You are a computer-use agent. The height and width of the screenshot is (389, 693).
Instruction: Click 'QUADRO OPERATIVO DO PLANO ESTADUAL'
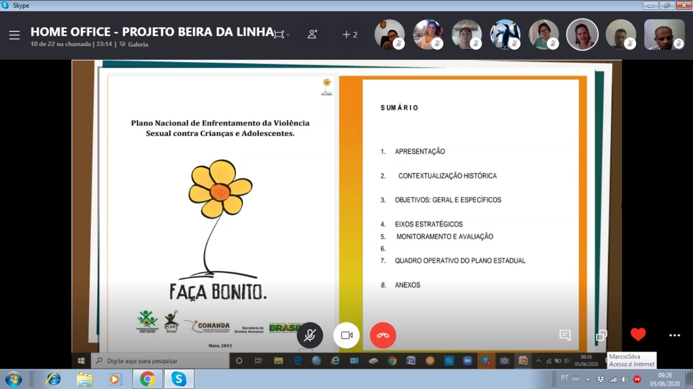(460, 260)
